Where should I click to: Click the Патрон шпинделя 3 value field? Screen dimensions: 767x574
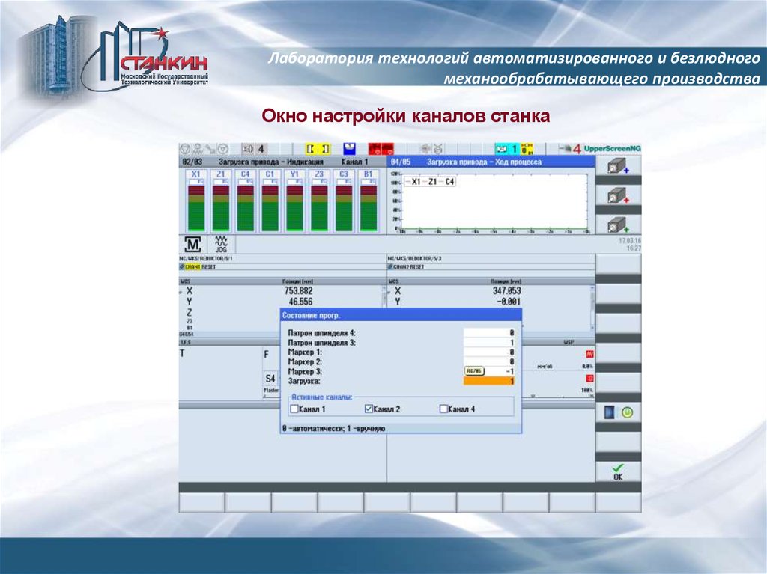489,342
